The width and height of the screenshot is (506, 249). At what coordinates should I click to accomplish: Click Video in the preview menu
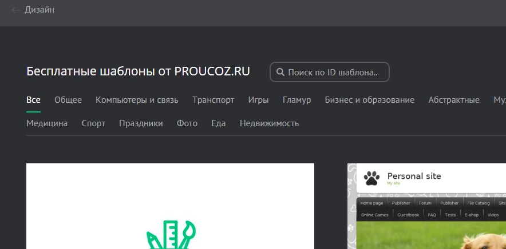[493, 215]
